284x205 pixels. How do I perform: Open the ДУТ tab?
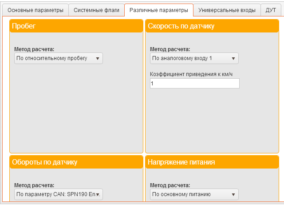tap(271, 10)
